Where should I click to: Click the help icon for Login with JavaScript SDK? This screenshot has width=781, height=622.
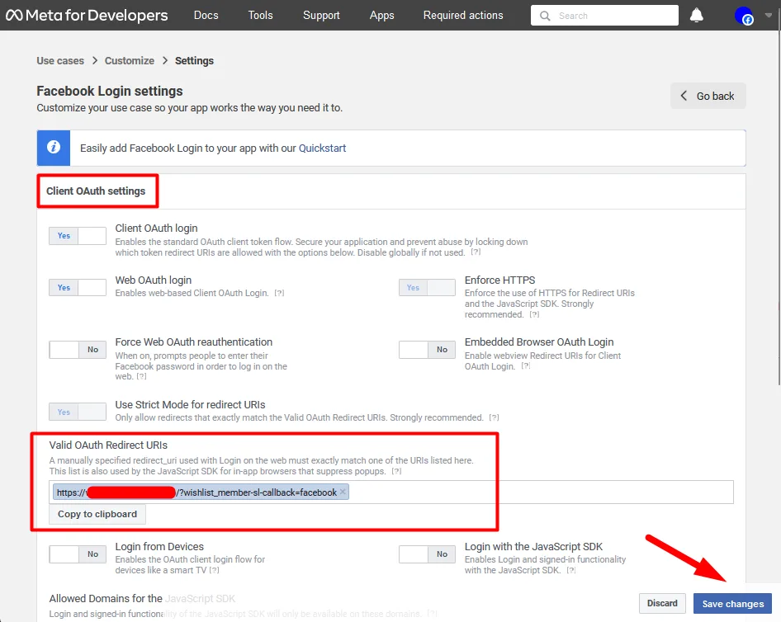coord(570,570)
